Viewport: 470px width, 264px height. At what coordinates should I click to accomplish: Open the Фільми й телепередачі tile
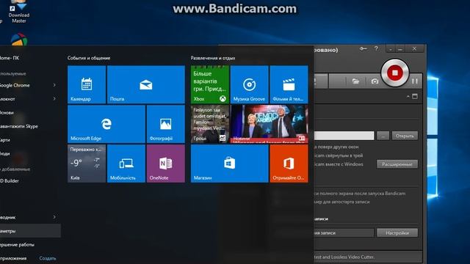289,85
